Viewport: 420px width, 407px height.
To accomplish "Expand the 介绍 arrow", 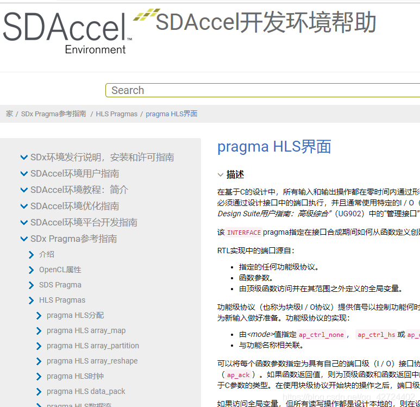I will (32, 254).
